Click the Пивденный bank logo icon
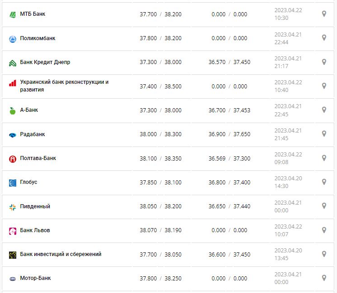 [x=13, y=207]
